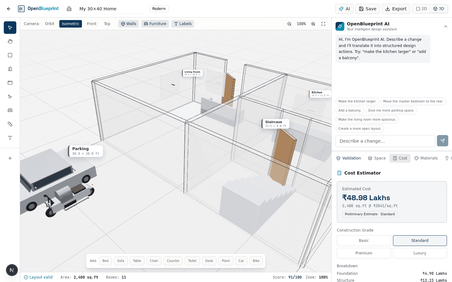Toggle Walls visibility
This screenshot has width=452, height=282.
pos(129,24)
